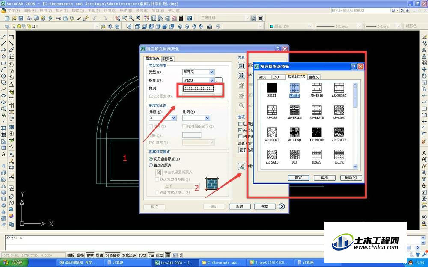Click the pattern list scroll down arrow

click(355, 167)
